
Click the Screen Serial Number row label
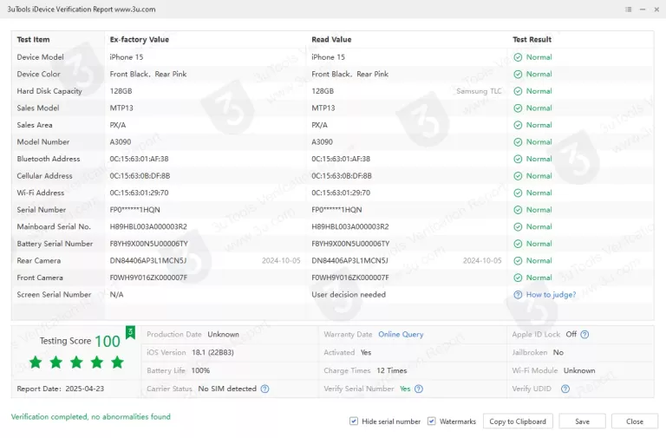[54, 295]
